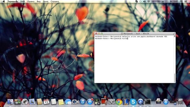Open the Apple menu
The image size is (190, 107).
[4, 1]
